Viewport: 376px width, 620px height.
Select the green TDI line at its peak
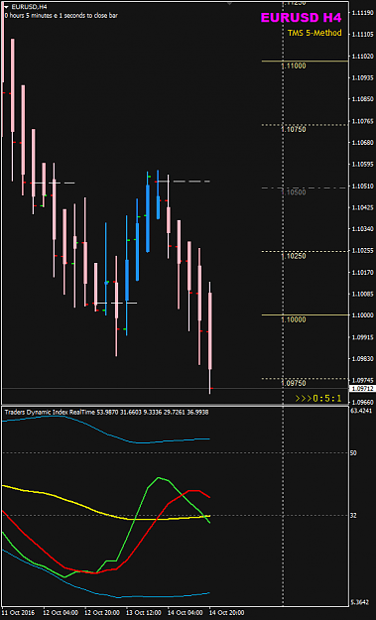point(159,478)
